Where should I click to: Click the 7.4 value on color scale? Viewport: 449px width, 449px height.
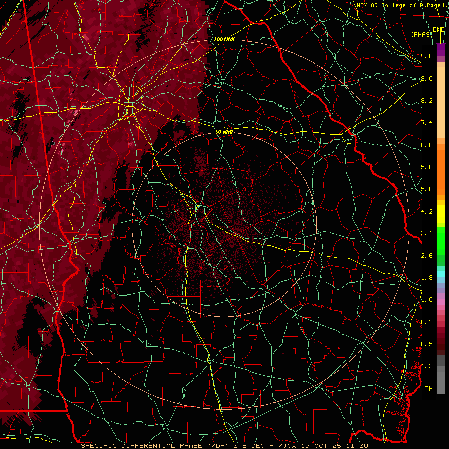[x=427, y=123]
